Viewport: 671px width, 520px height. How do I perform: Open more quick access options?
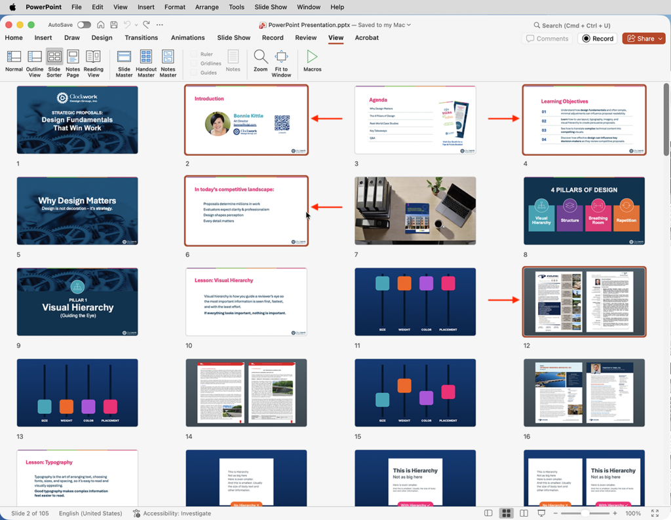point(160,25)
